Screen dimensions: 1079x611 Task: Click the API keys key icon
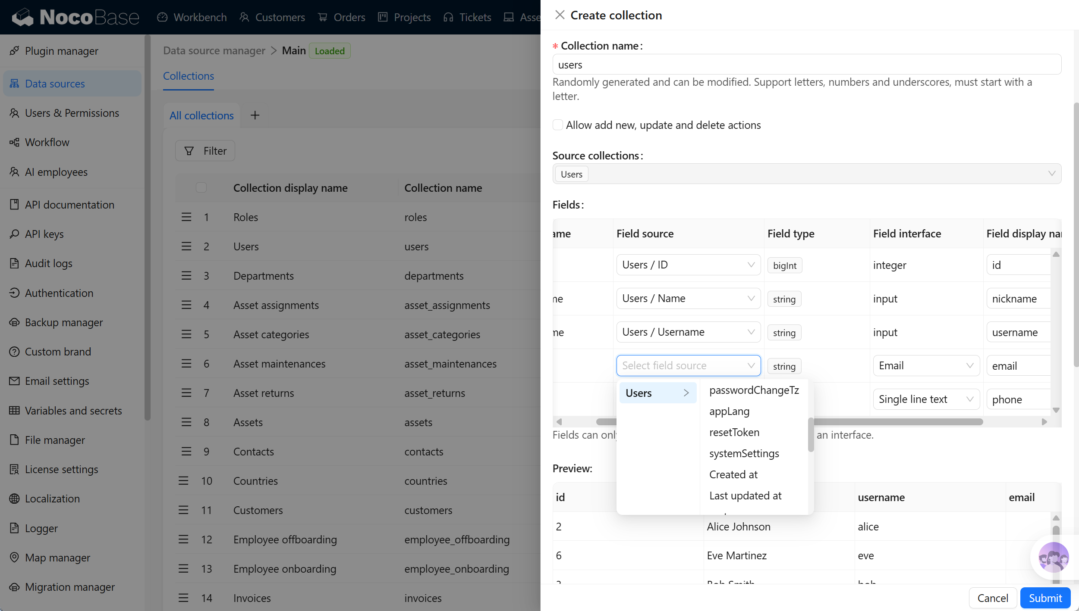click(14, 234)
